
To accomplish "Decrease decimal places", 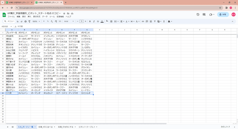I will pos(52,21).
